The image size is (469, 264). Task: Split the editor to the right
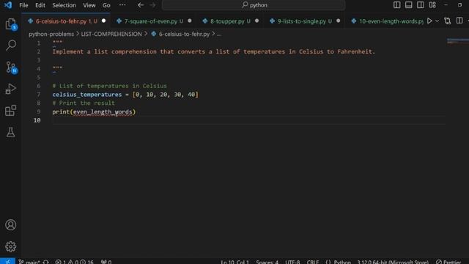point(459,21)
